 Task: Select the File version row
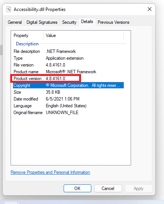click(69, 65)
